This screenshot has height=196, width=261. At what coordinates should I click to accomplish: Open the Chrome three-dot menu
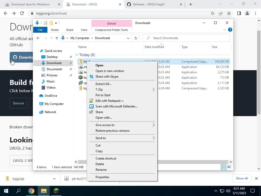pos(255,13)
